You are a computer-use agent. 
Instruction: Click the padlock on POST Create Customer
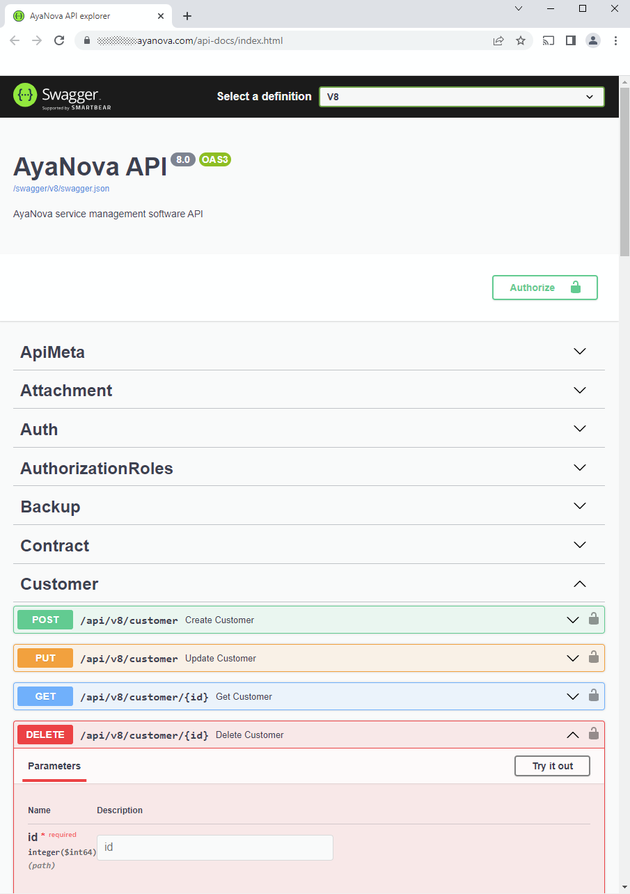tap(594, 619)
